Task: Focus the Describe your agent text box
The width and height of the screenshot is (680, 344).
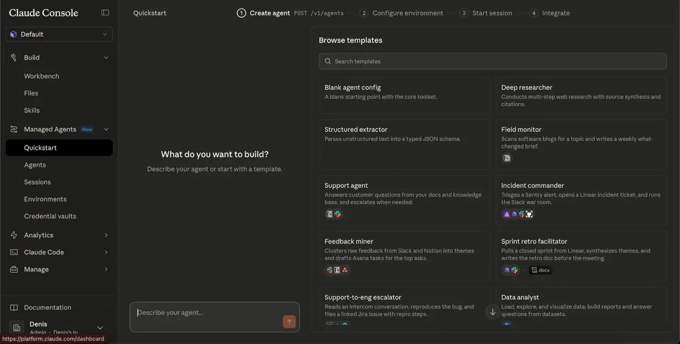Action: [x=215, y=317]
